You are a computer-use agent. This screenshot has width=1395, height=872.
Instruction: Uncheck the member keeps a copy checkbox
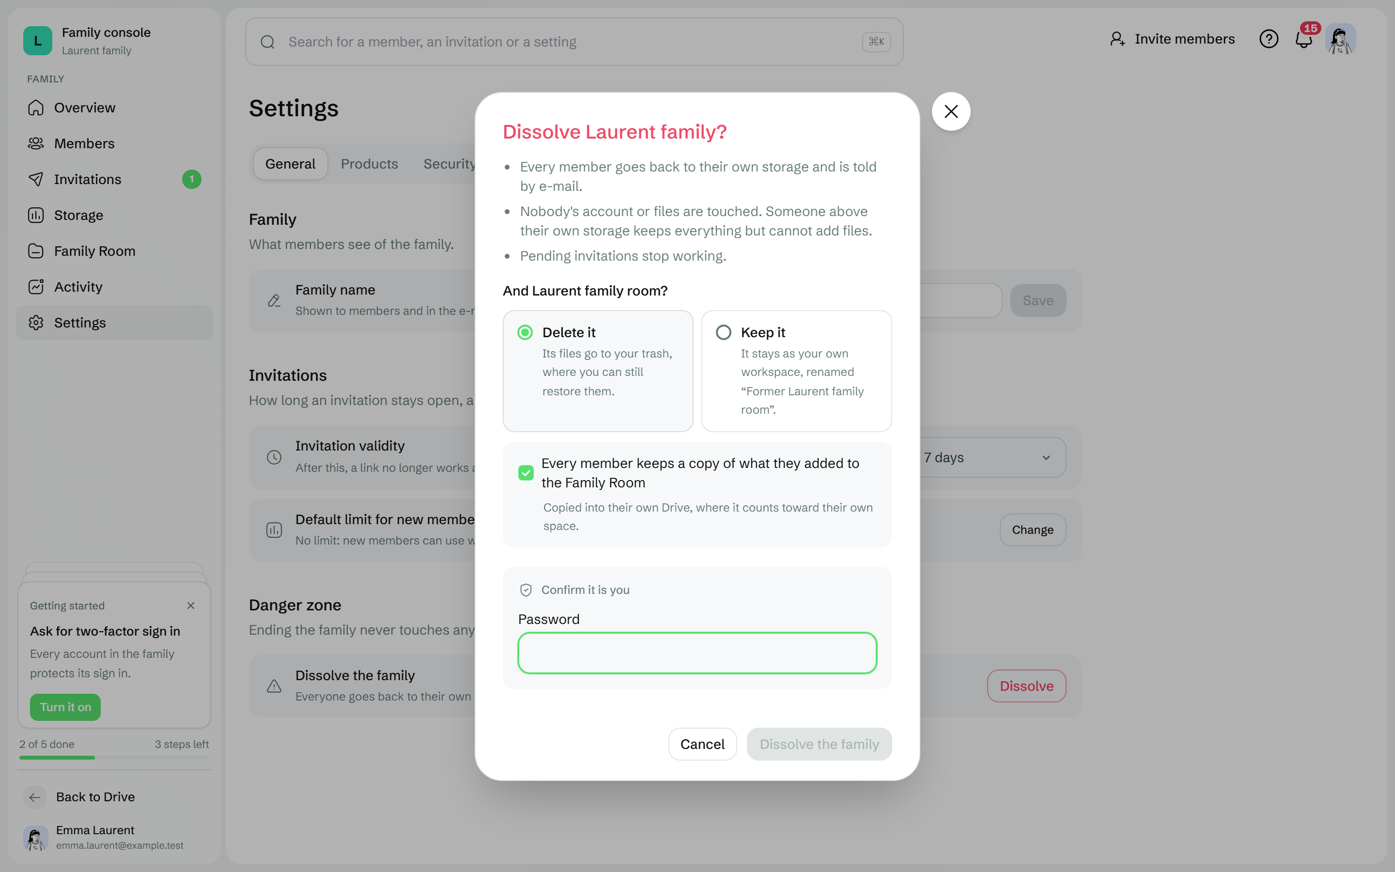pyautogui.click(x=526, y=473)
